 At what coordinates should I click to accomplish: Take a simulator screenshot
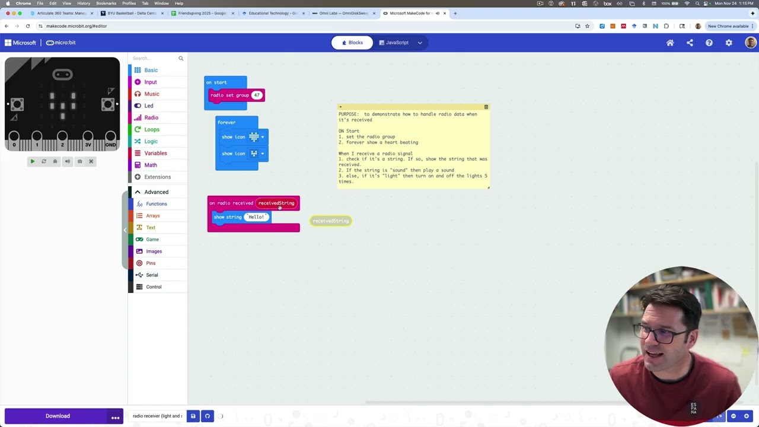pyautogui.click(x=79, y=161)
